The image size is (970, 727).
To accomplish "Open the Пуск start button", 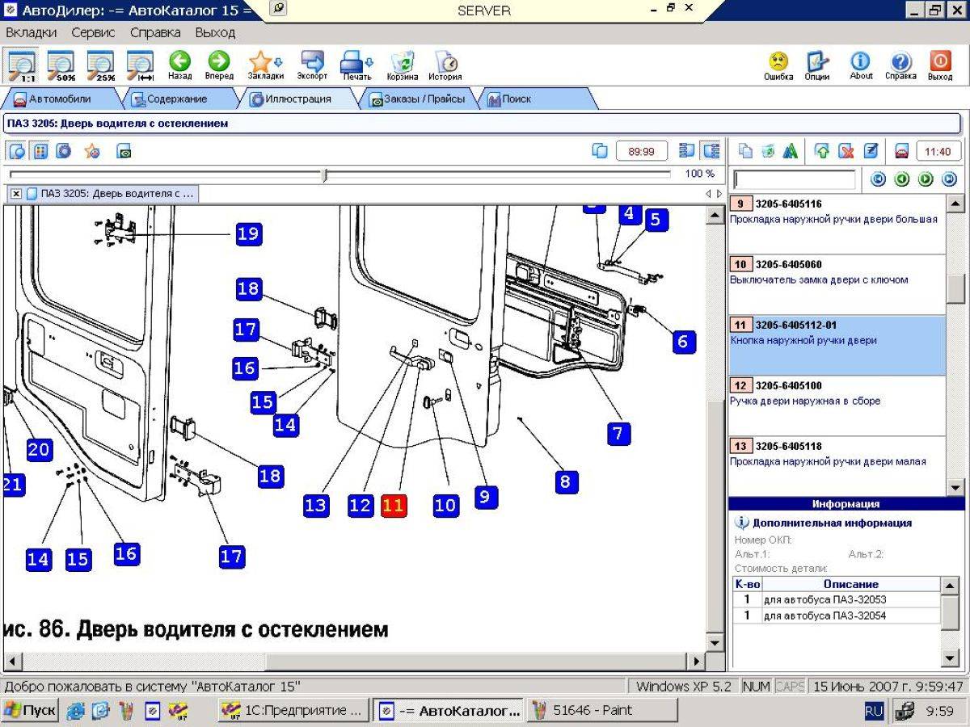I will click(x=29, y=711).
